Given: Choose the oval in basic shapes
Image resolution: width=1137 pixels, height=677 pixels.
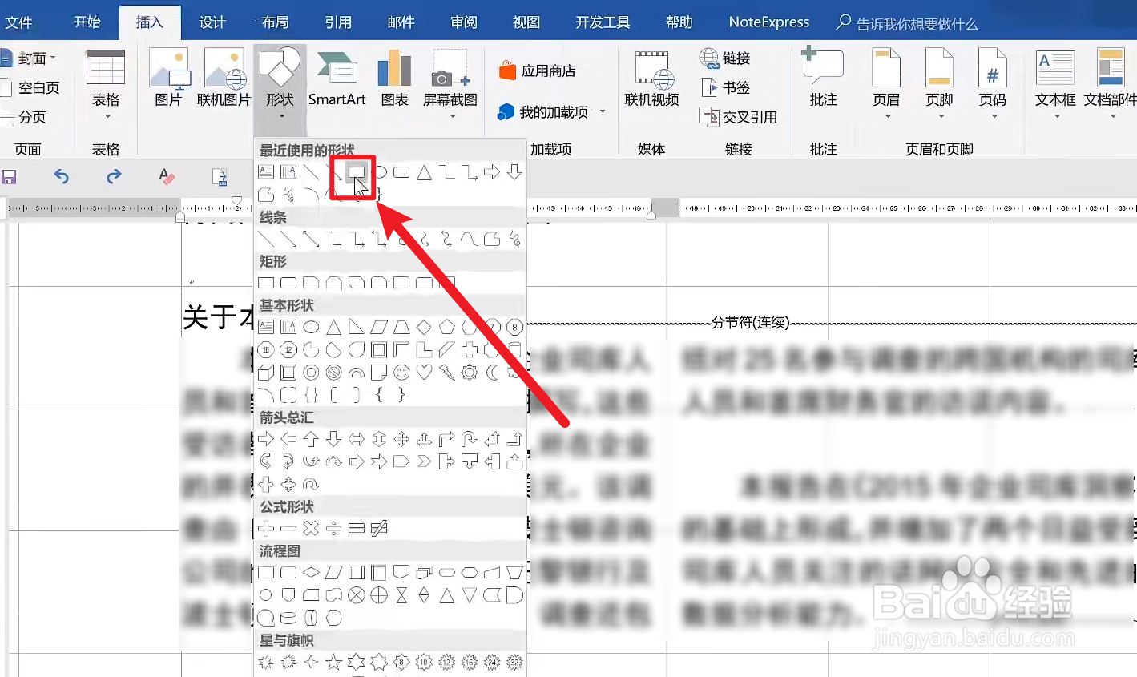Looking at the screenshot, I should 311,327.
